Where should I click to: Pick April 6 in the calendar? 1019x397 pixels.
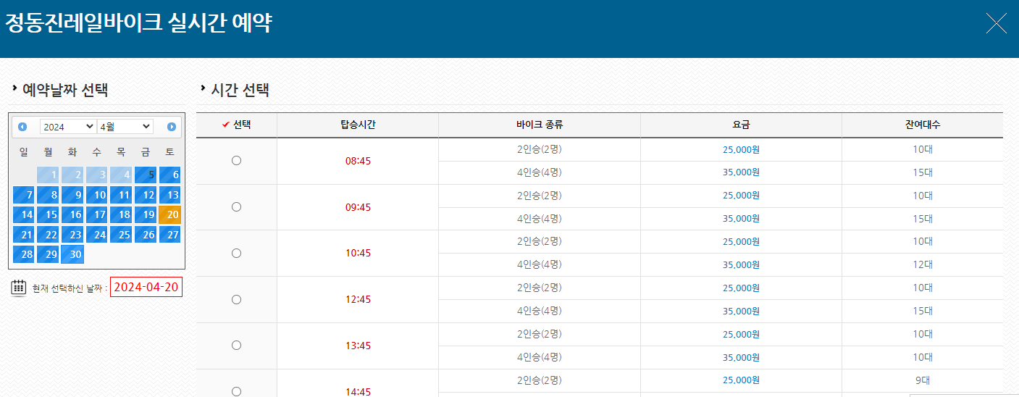[x=170, y=175]
